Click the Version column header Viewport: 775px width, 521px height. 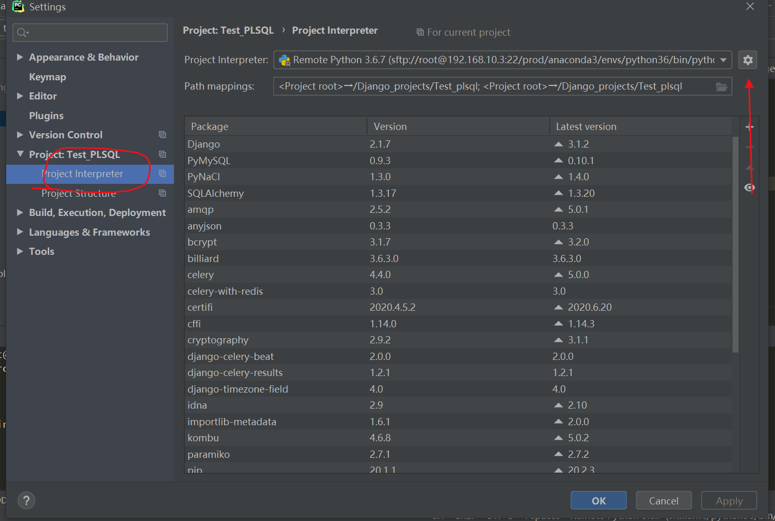[x=458, y=126]
